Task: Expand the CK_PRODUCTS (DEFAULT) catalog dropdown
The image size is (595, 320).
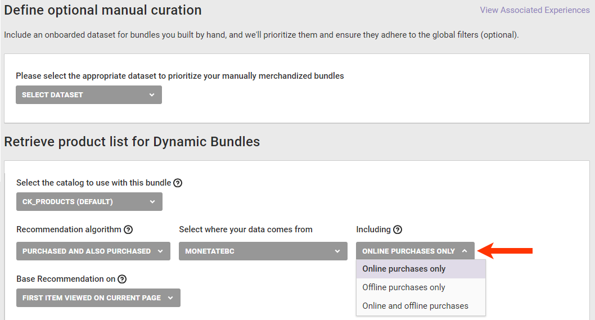Action: click(x=89, y=202)
